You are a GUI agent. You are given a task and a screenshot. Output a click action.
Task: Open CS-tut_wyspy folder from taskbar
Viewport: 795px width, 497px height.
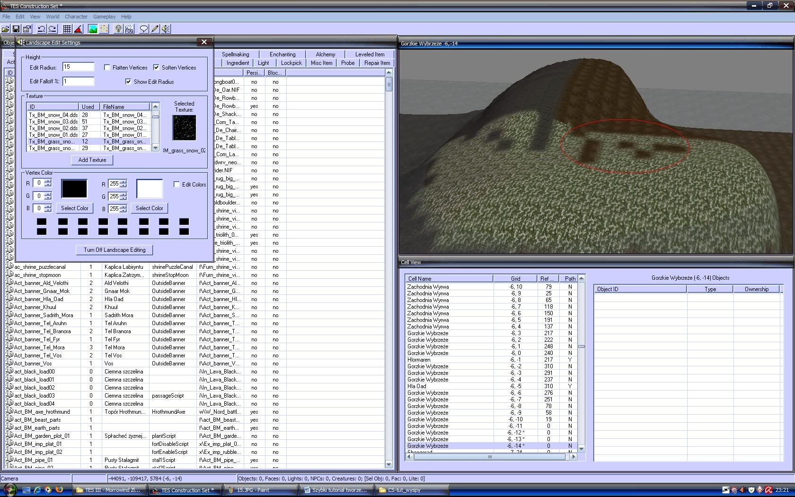pyautogui.click(x=411, y=490)
